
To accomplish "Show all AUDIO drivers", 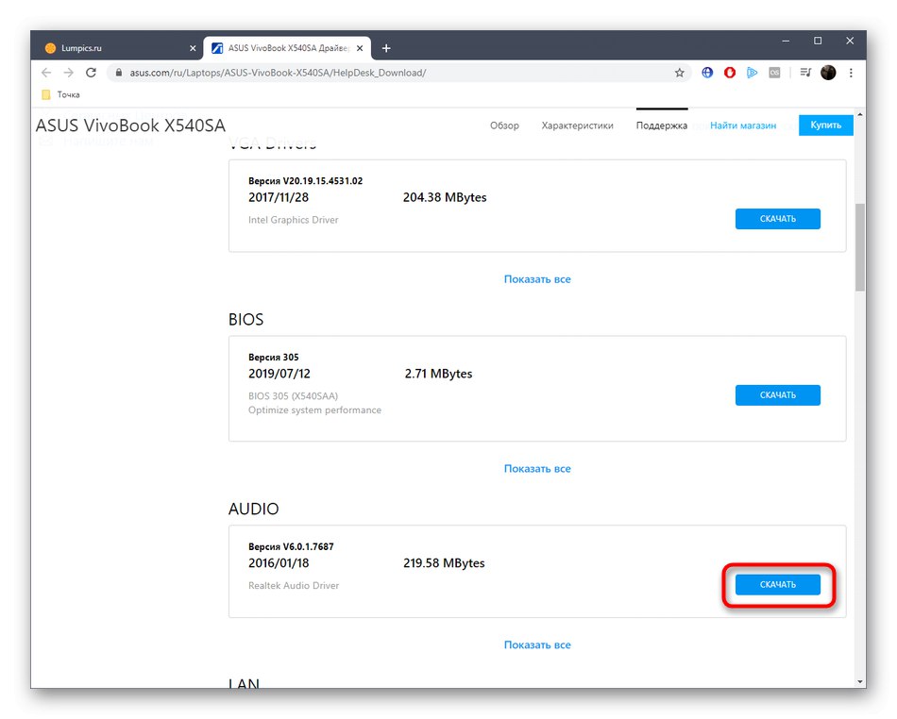I will pos(537,644).
